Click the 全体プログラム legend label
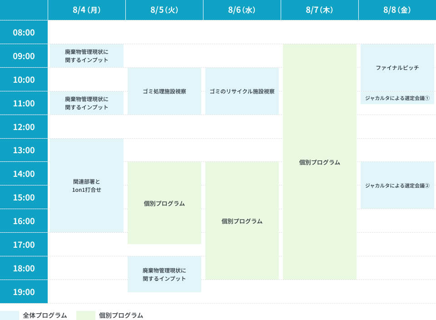 pyautogui.click(x=45, y=315)
